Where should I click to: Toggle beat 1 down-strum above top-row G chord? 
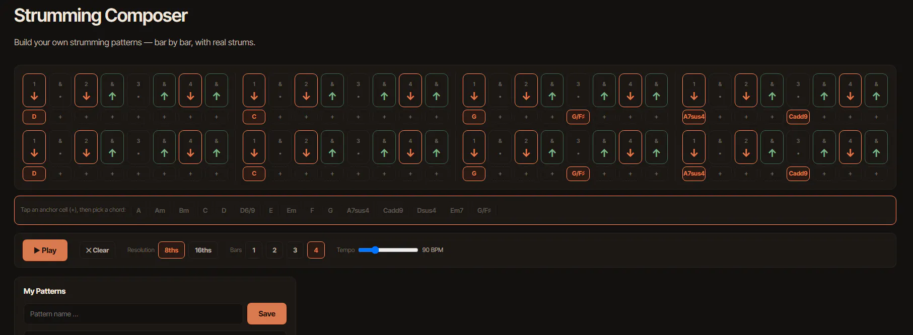click(474, 91)
